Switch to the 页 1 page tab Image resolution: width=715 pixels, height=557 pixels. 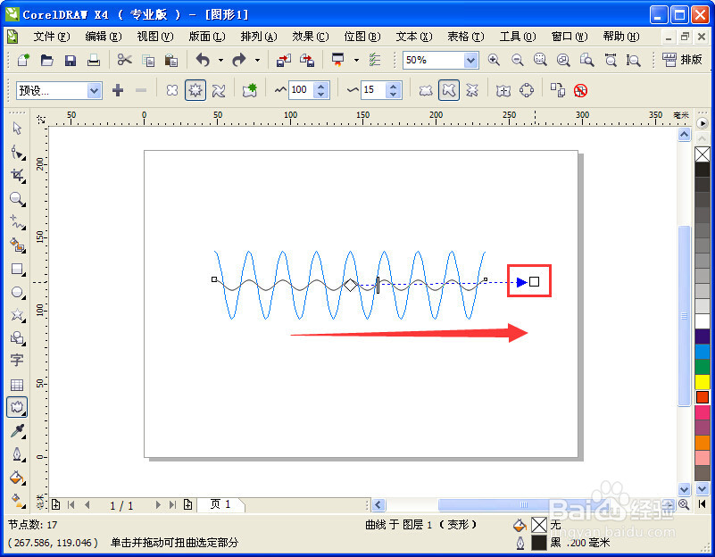click(x=220, y=504)
